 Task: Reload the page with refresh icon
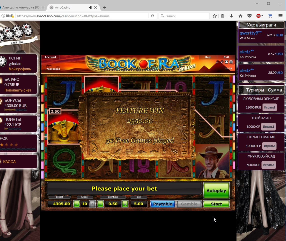coord(153,16)
